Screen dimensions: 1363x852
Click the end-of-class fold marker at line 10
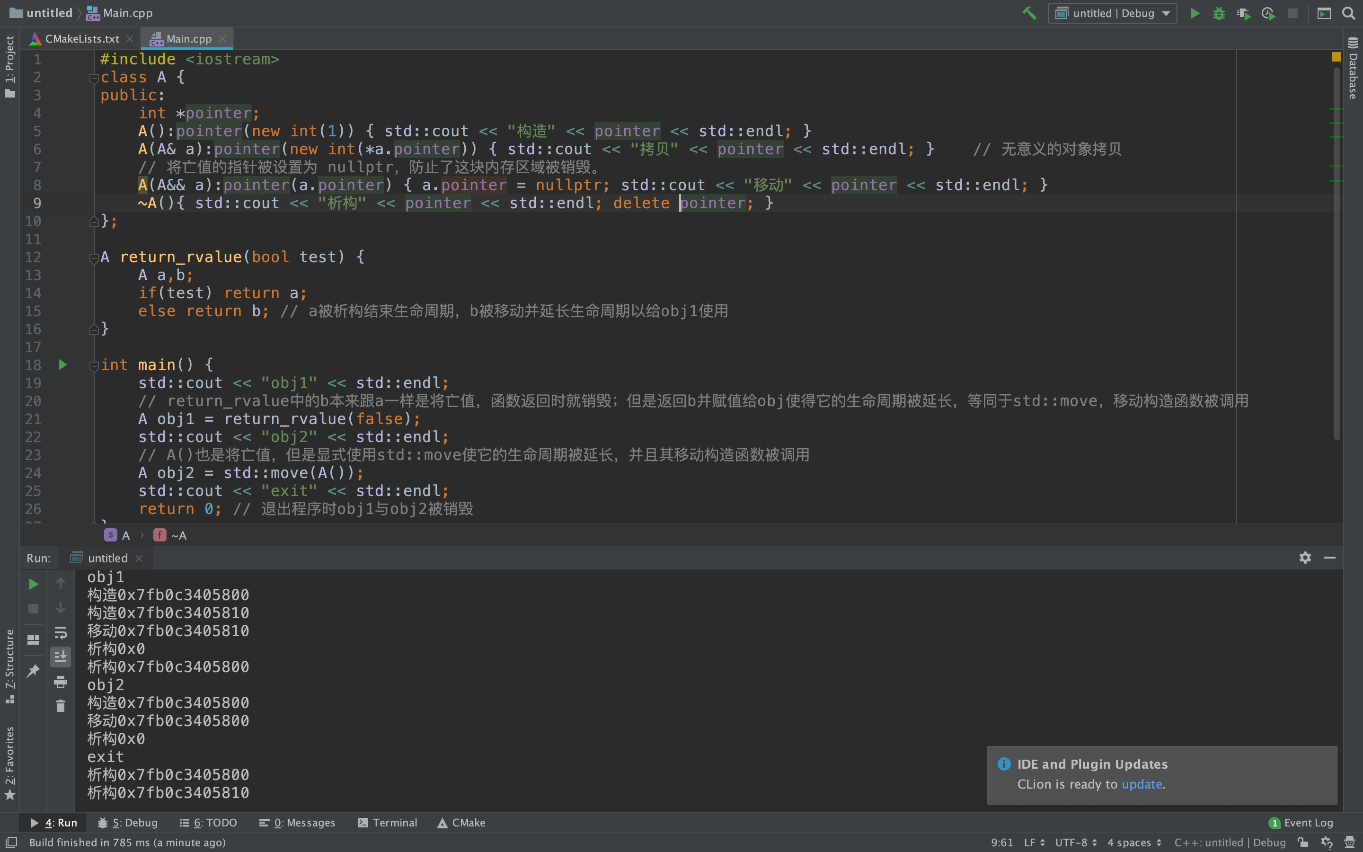tap(94, 222)
